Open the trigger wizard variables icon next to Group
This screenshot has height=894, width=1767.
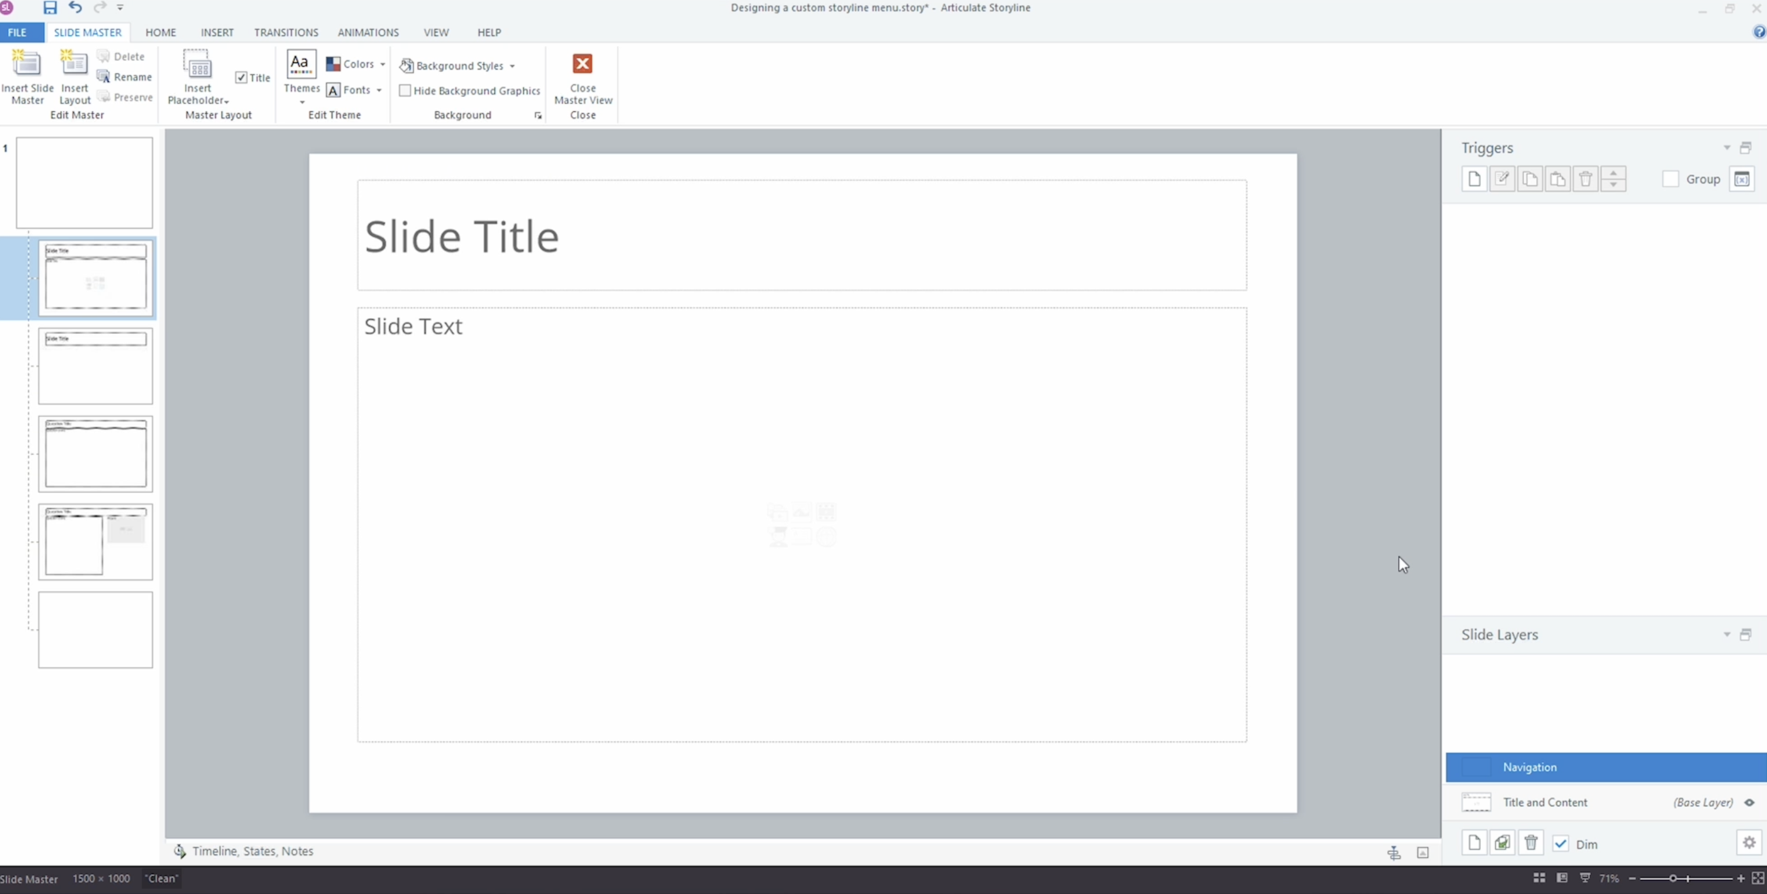1743,178
